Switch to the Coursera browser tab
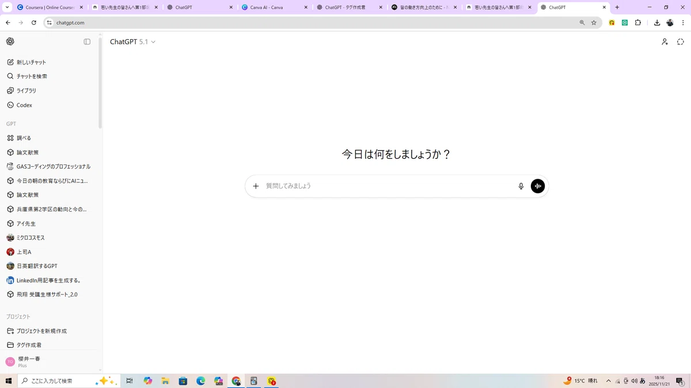 [50, 7]
